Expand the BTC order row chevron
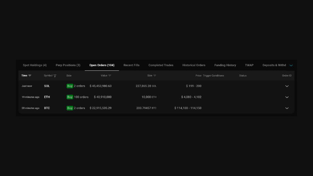This screenshot has width=313, height=176. point(287,108)
